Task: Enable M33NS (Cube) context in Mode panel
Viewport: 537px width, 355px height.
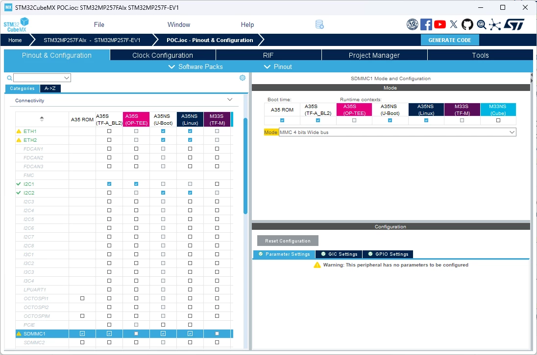Action: tap(498, 120)
